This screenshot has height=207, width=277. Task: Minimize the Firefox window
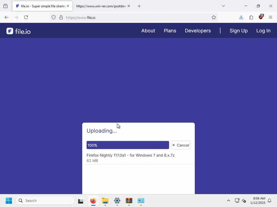pos(246,6)
